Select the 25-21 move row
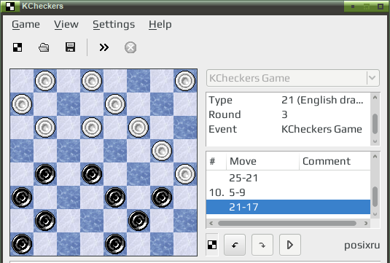This screenshot has height=263, width=390. (x=288, y=178)
